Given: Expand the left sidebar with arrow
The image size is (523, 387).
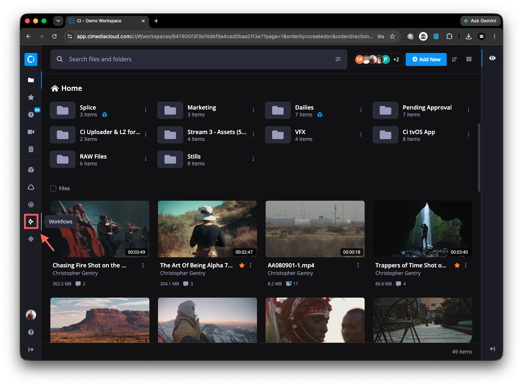Looking at the screenshot, I should tap(31, 350).
